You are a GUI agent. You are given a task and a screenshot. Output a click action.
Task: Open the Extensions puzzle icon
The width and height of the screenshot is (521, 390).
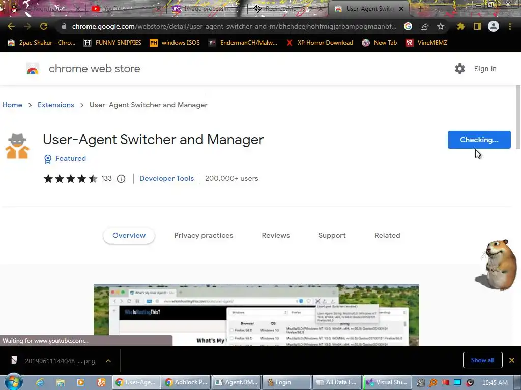(460, 26)
